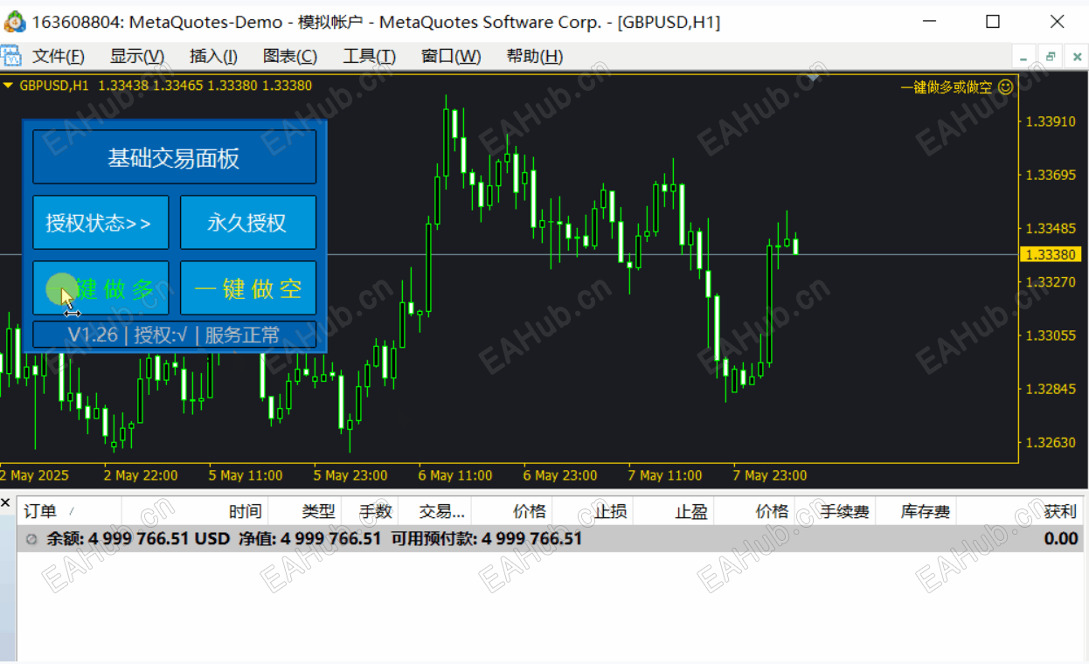Select the 余额 account balance row
Image resolution: width=1089 pixels, height=664 pixels.
coord(551,538)
